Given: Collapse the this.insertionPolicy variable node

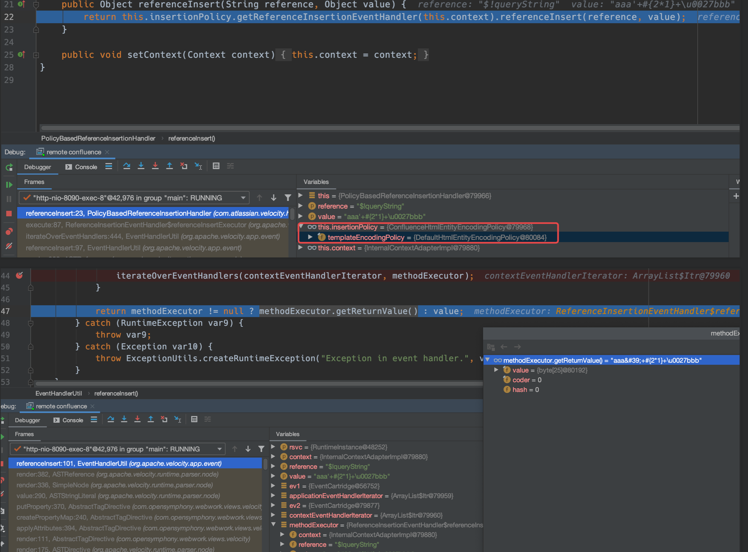Looking at the screenshot, I should click(x=301, y=227).
